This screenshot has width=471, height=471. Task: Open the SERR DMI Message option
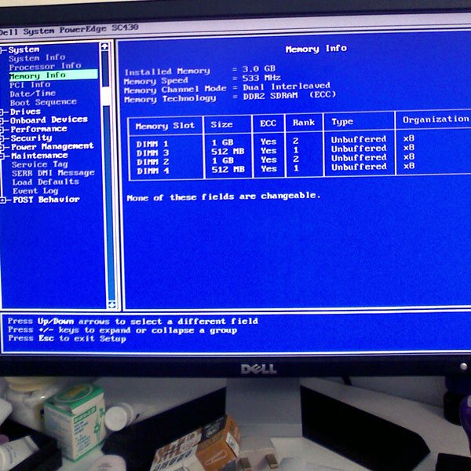click(53, 173)
